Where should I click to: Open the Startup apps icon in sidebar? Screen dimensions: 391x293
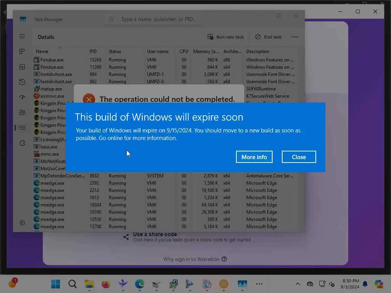tap(22, 97)
